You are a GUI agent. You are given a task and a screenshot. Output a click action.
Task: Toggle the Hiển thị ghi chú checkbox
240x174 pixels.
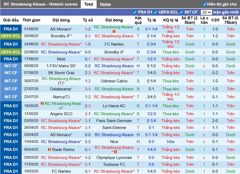click(205, 4)
